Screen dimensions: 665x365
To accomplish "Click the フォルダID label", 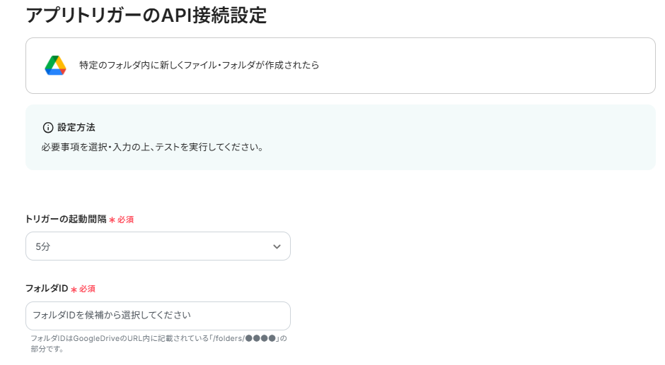I will pyautogui.click(x=47, y=288).
